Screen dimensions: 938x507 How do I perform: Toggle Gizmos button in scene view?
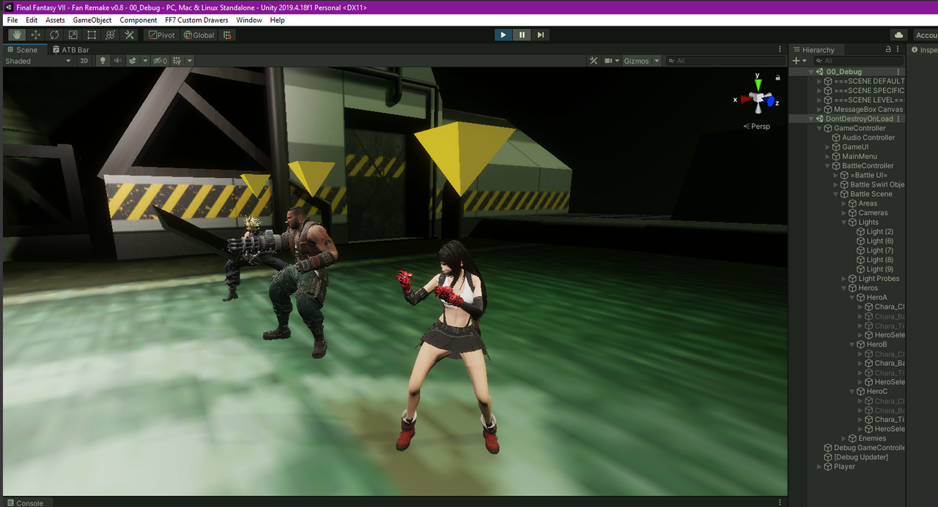(636, 61)
